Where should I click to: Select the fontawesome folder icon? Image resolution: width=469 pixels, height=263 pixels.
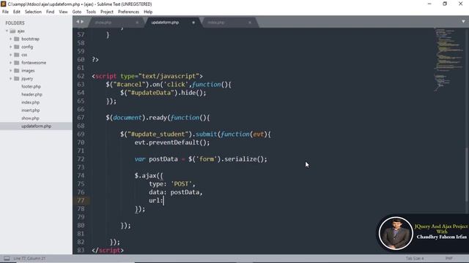coord(17,63)
